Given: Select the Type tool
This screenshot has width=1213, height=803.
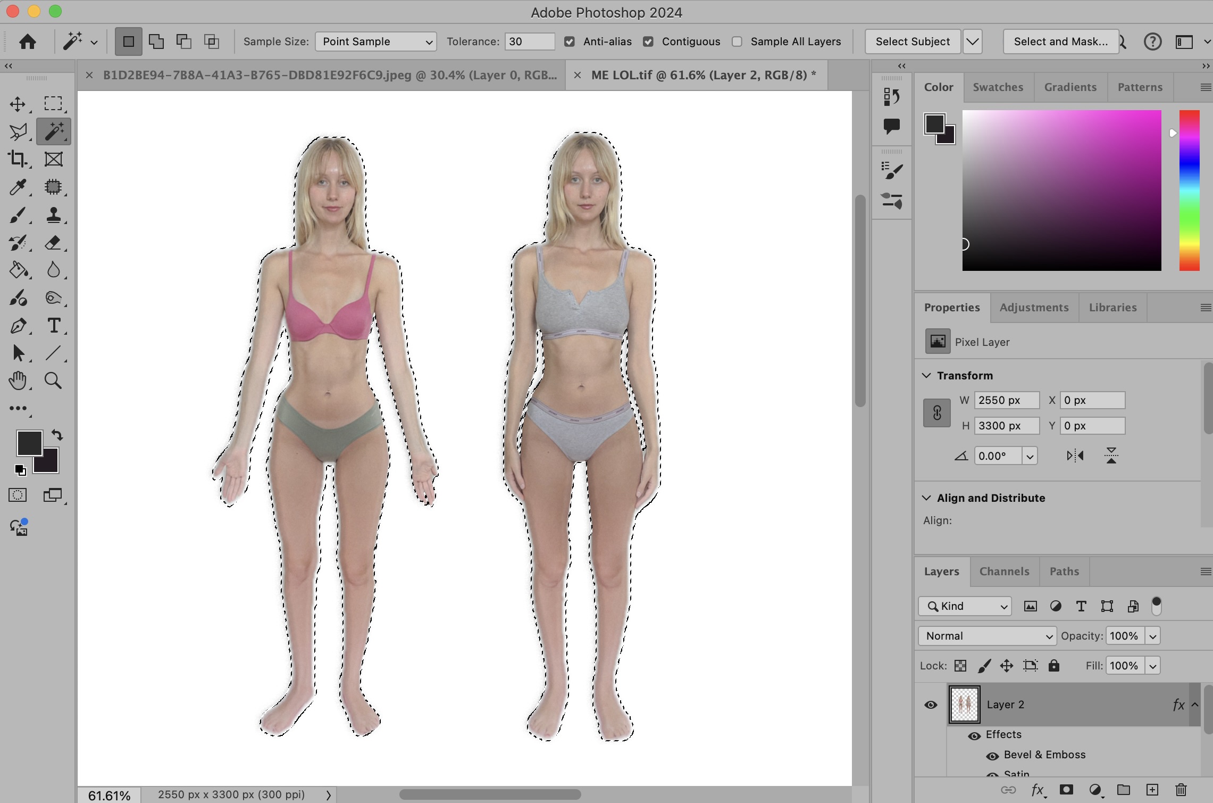Looking at the screenshot, I should (53, 325).
